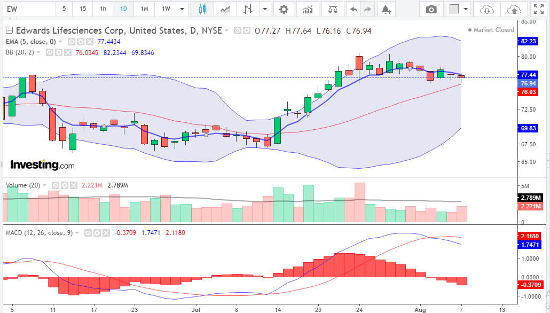The height and width of the screenshot is (313, 550).
Task: Select the 1D interval
Action: click(x=123, y=9)
